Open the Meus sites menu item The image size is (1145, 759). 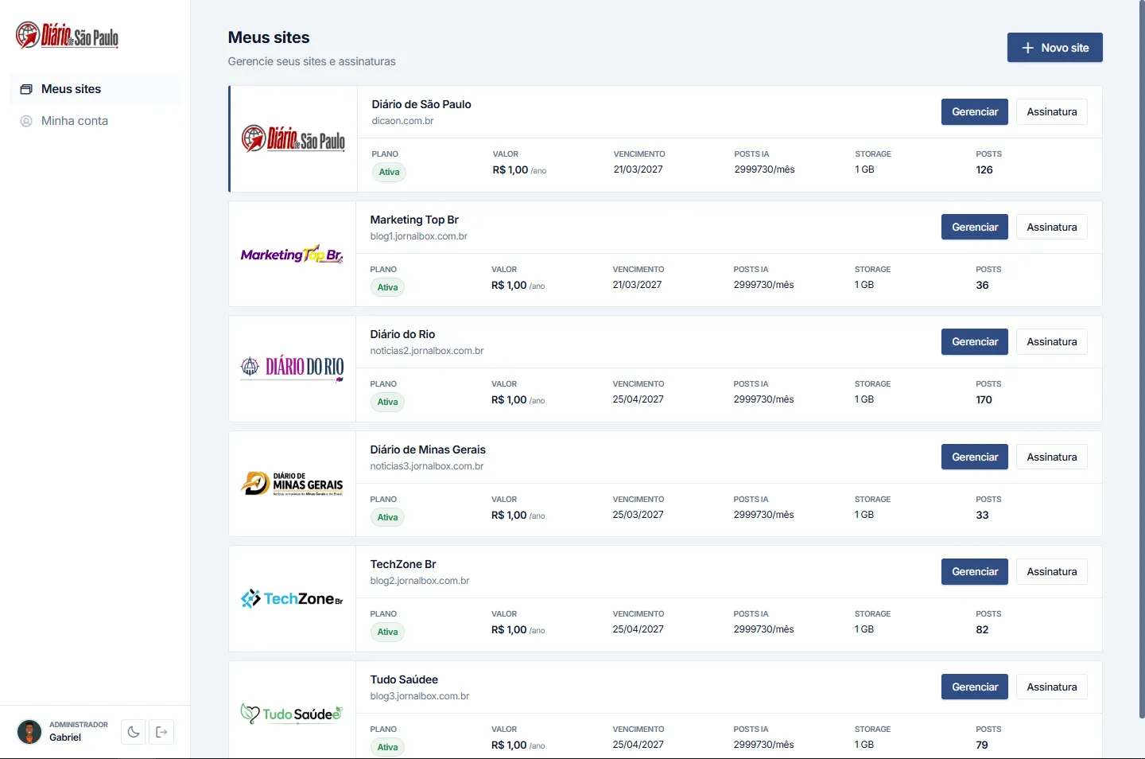point(95,89)
